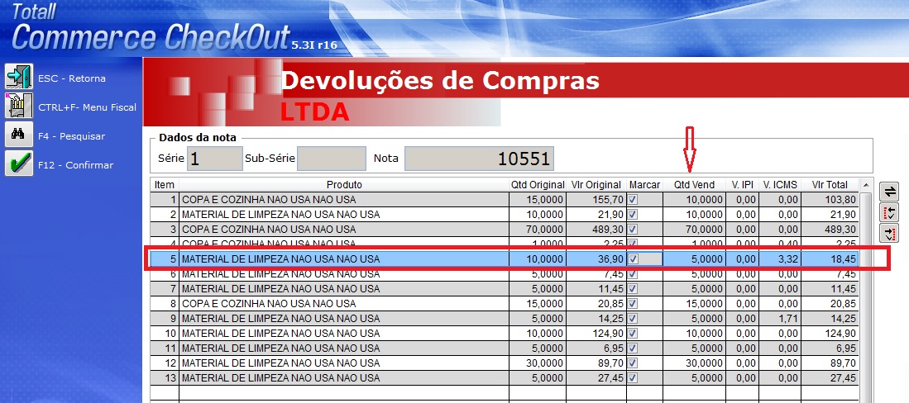Click the V. ICMS column header

[780, 185]
